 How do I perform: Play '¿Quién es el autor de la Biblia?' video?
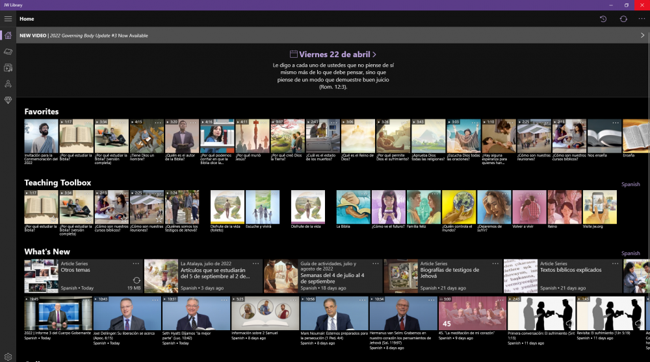point(181,137)
